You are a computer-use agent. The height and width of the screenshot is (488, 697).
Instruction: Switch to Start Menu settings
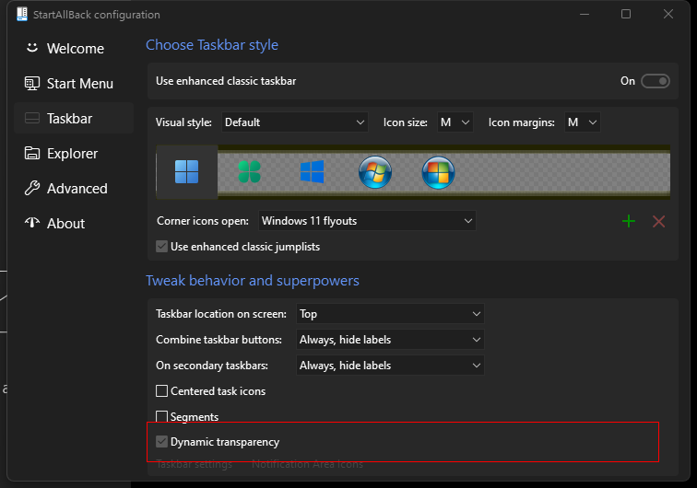(74, 83)
